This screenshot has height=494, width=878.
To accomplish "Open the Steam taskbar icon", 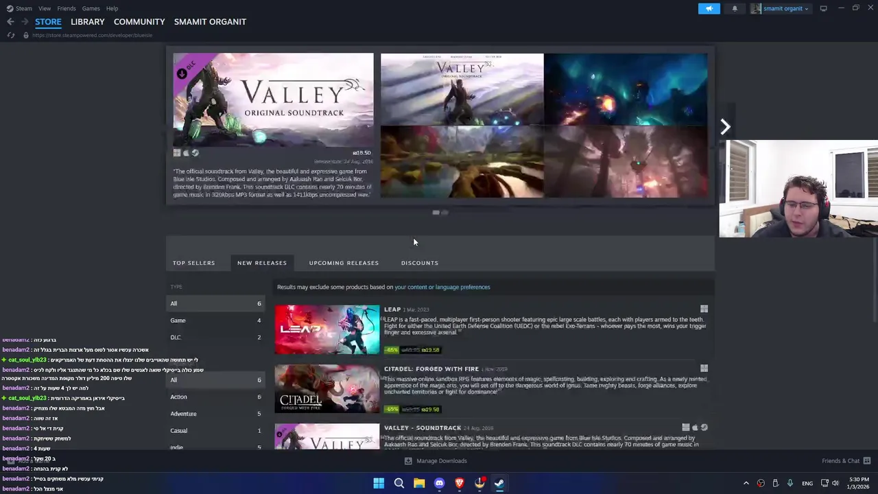I will (499, 484).
